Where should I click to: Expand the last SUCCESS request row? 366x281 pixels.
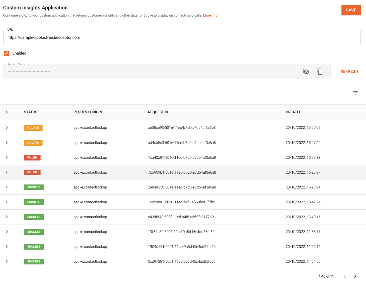coord(7,261)
